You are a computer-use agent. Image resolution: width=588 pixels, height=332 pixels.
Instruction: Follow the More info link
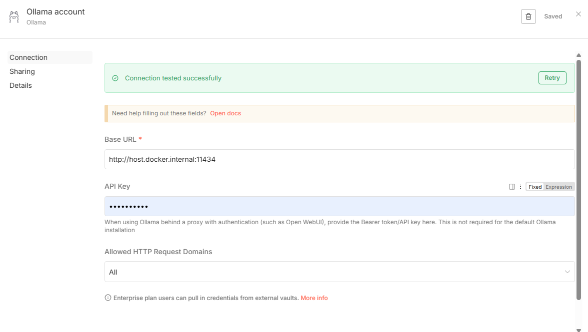(314, 298)
